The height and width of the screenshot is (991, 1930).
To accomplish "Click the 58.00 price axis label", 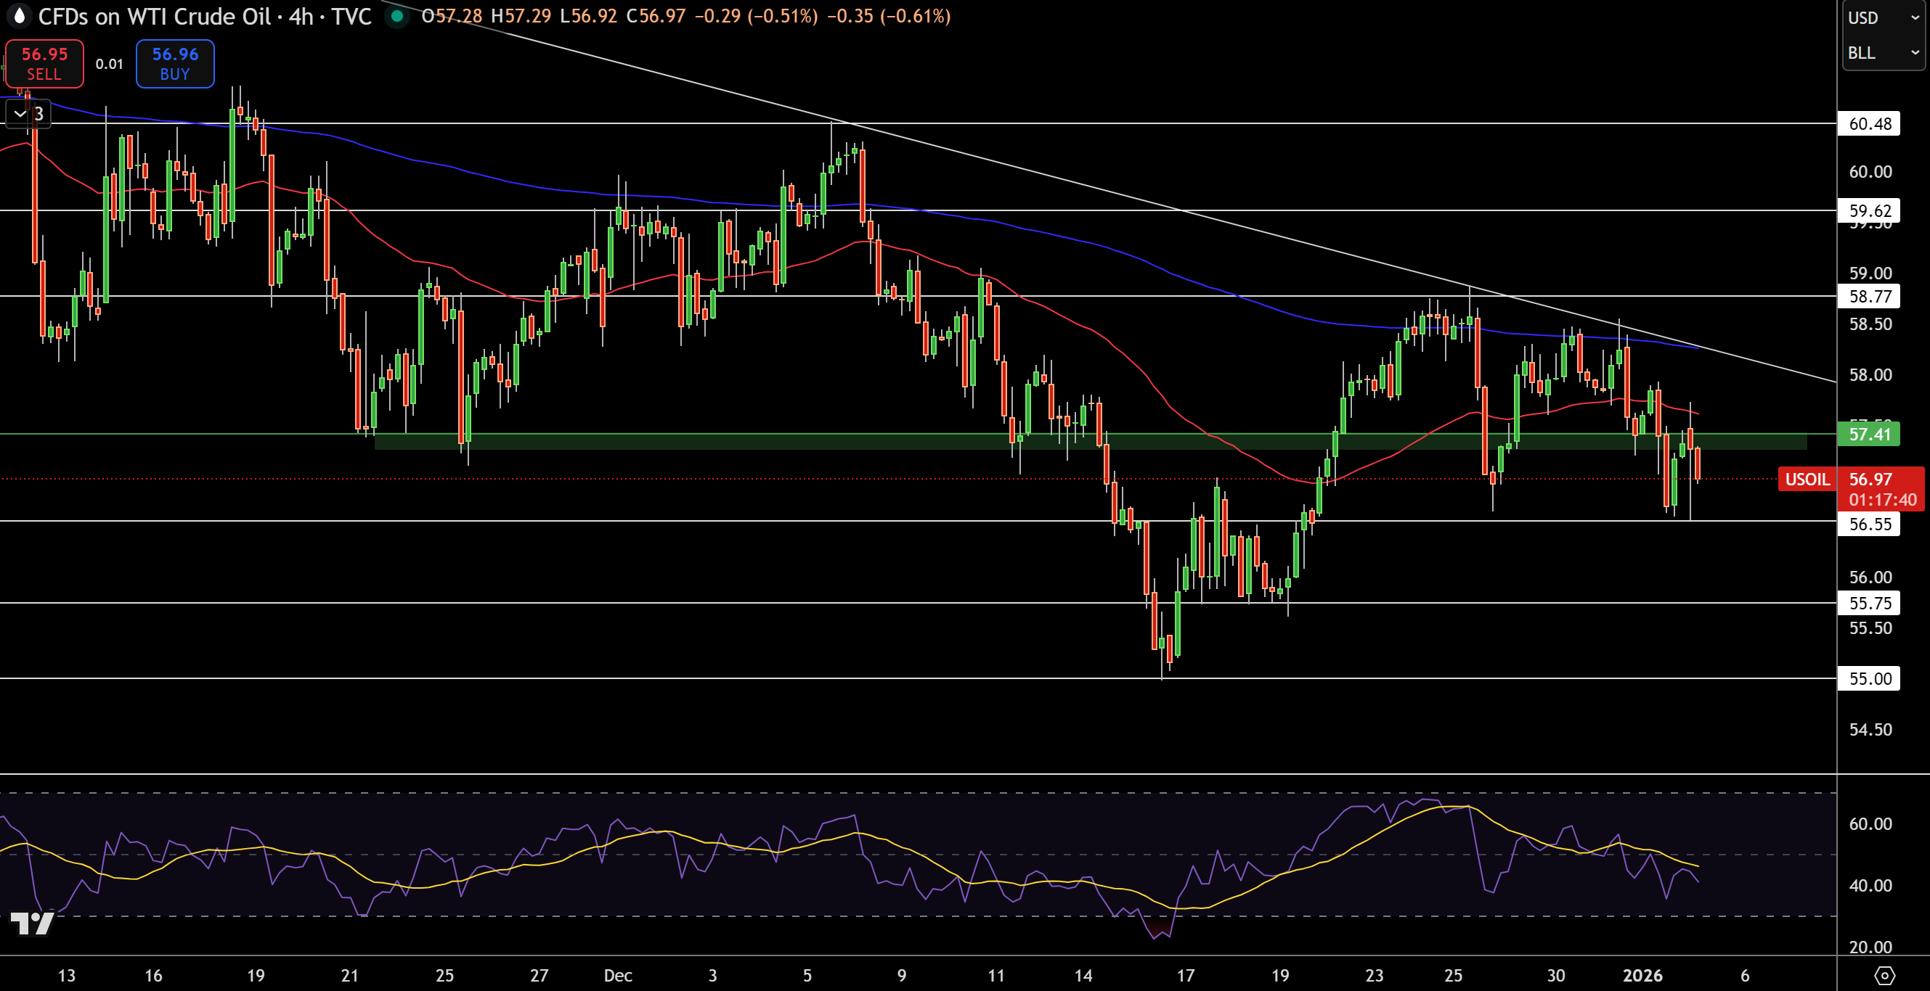I will [x=1870, y=374].
